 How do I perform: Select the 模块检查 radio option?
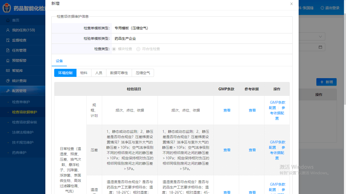114,49
